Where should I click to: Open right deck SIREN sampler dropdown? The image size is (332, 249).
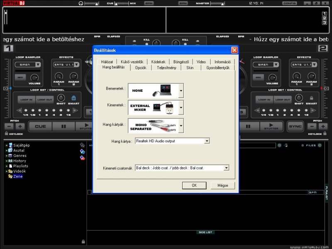276,65
